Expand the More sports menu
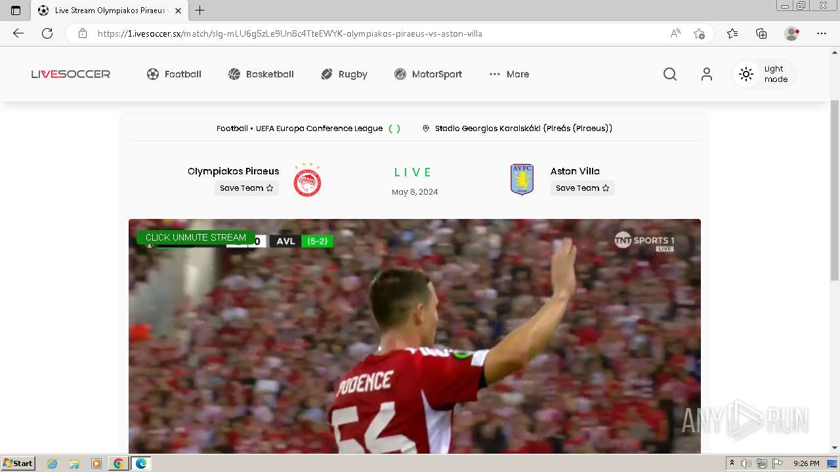Image resolution: width=840 pixels, height=472 pixels. pos(509,74)
